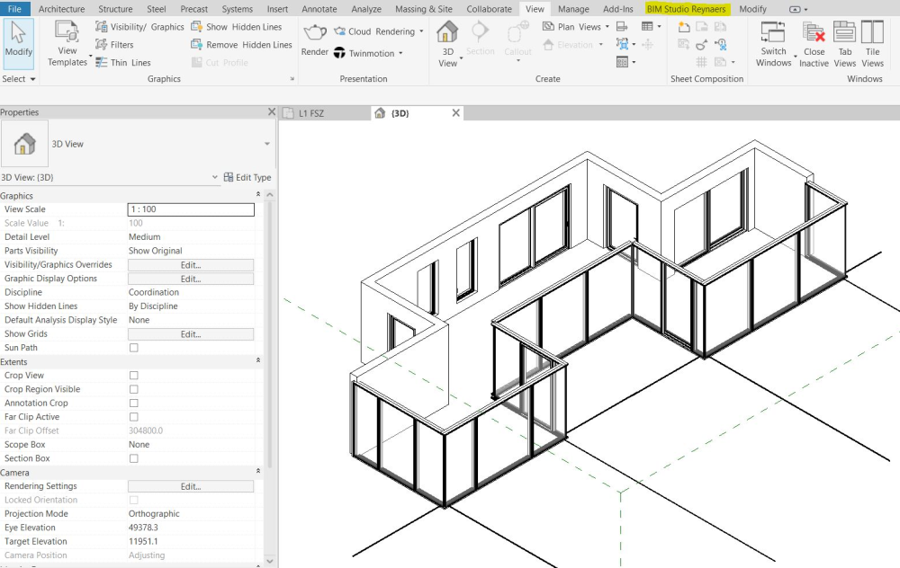Click the View Scale input field

191,209
